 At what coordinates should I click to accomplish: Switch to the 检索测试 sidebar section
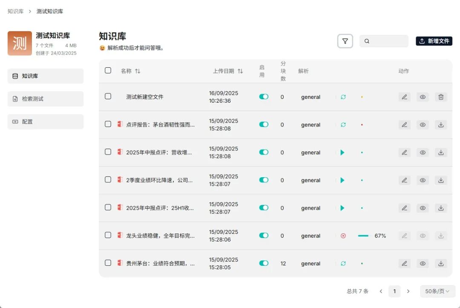coord(45,99)
